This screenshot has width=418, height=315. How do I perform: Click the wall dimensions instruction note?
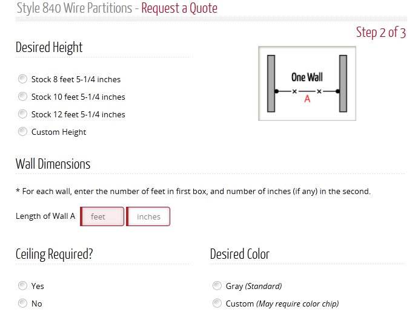click(x=193, y=191)
